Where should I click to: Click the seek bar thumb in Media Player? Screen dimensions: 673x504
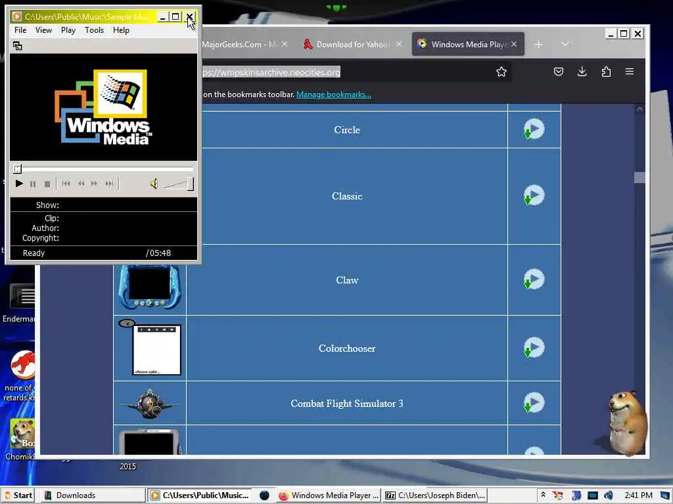pos(17,169)
